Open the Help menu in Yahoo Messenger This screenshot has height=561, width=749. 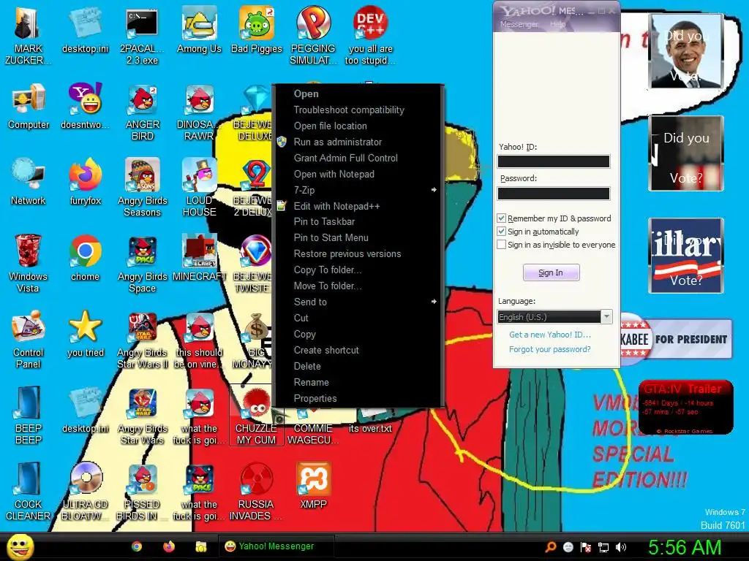pyautogui.click(x=557, y=24)
